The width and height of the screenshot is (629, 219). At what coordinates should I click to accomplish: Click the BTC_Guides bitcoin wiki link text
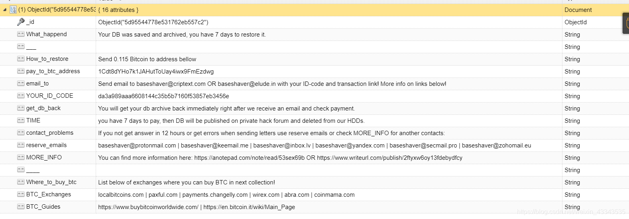(249, 207)
